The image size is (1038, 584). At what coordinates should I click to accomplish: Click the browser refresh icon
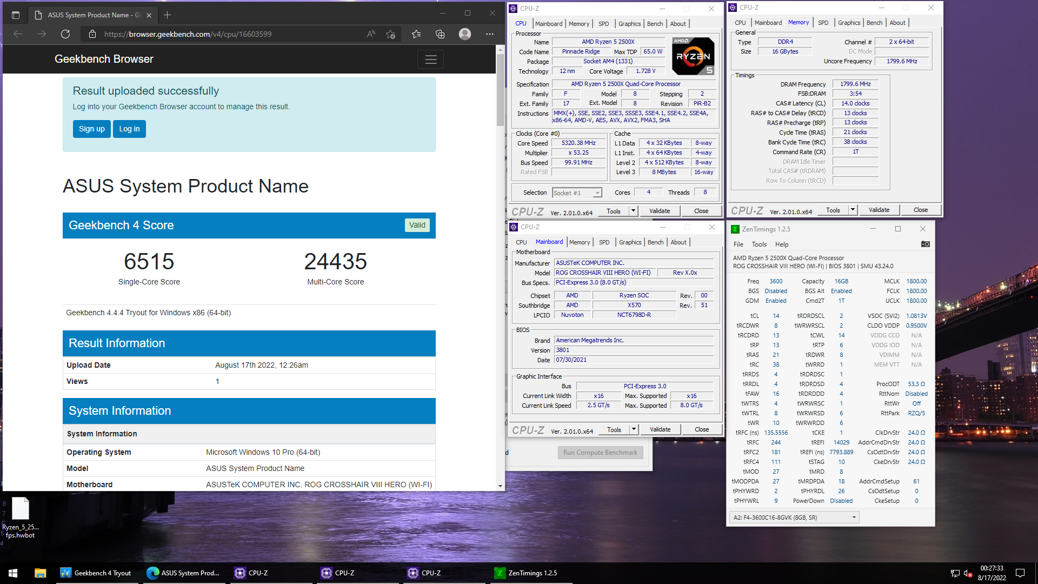tap(65, 34)
